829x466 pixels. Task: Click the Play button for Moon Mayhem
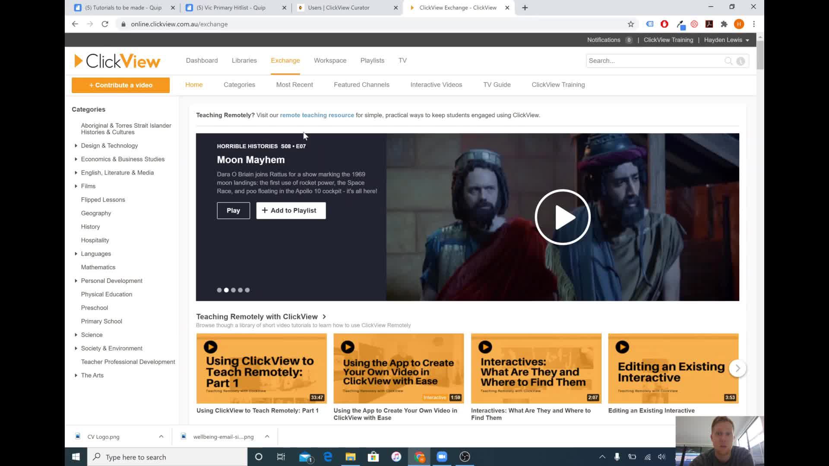[233, 211]
